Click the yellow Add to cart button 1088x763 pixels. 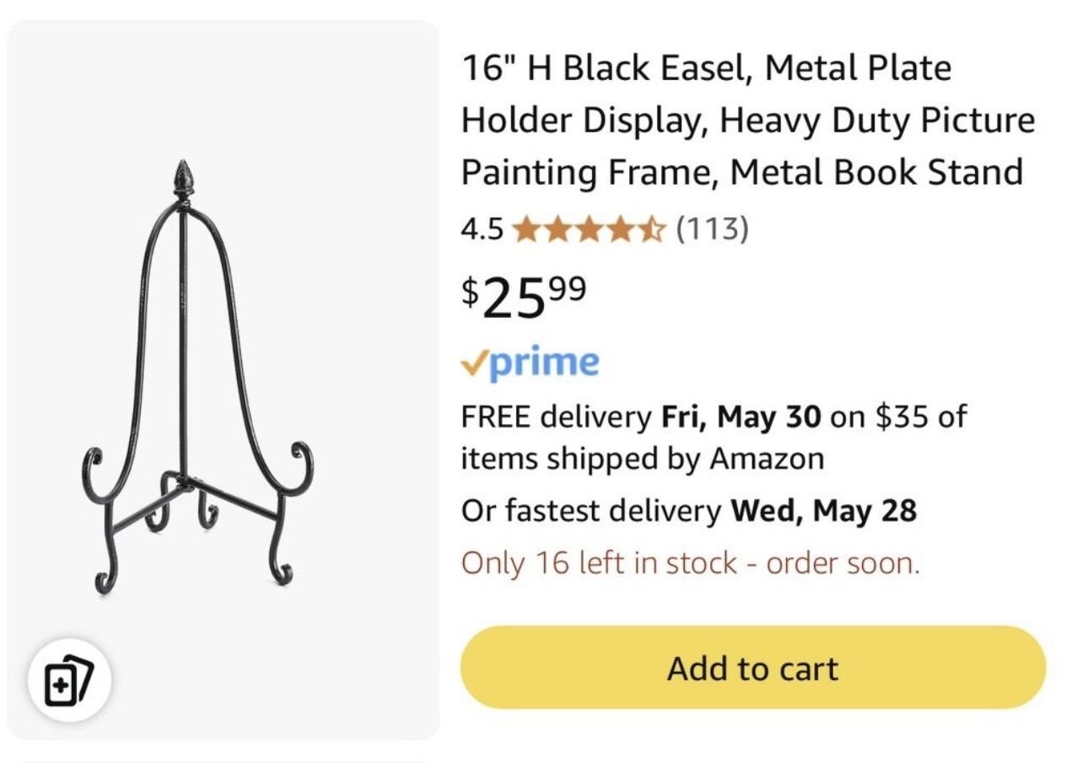pos(752,668)
